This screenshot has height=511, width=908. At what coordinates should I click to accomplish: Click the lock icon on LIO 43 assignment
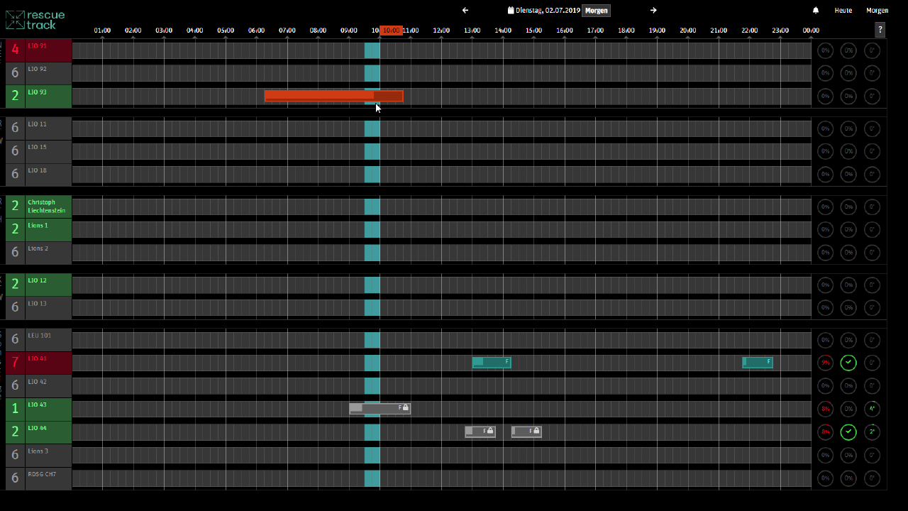[405, 407]
